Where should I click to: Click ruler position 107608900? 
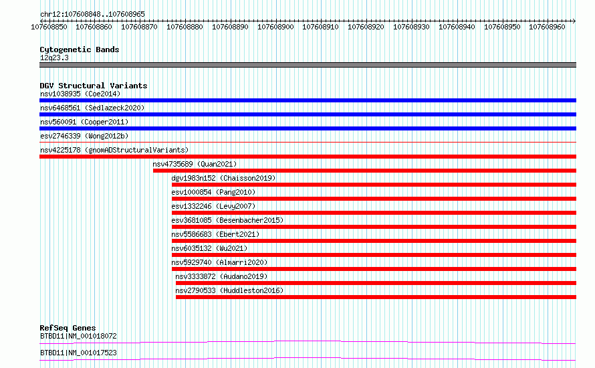[275, 27]
